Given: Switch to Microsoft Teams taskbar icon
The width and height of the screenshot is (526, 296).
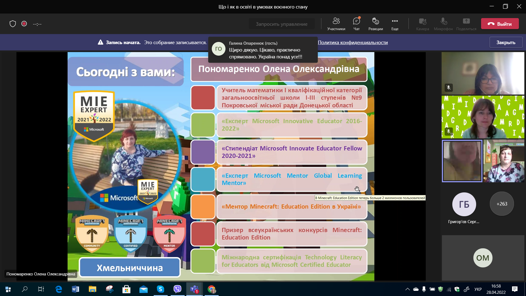Looking at the screenshot, I should point(195,289).
